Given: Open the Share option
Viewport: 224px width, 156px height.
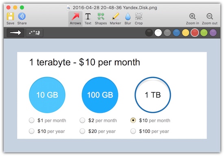Looking at the screenshot, I should click(22, 16).
